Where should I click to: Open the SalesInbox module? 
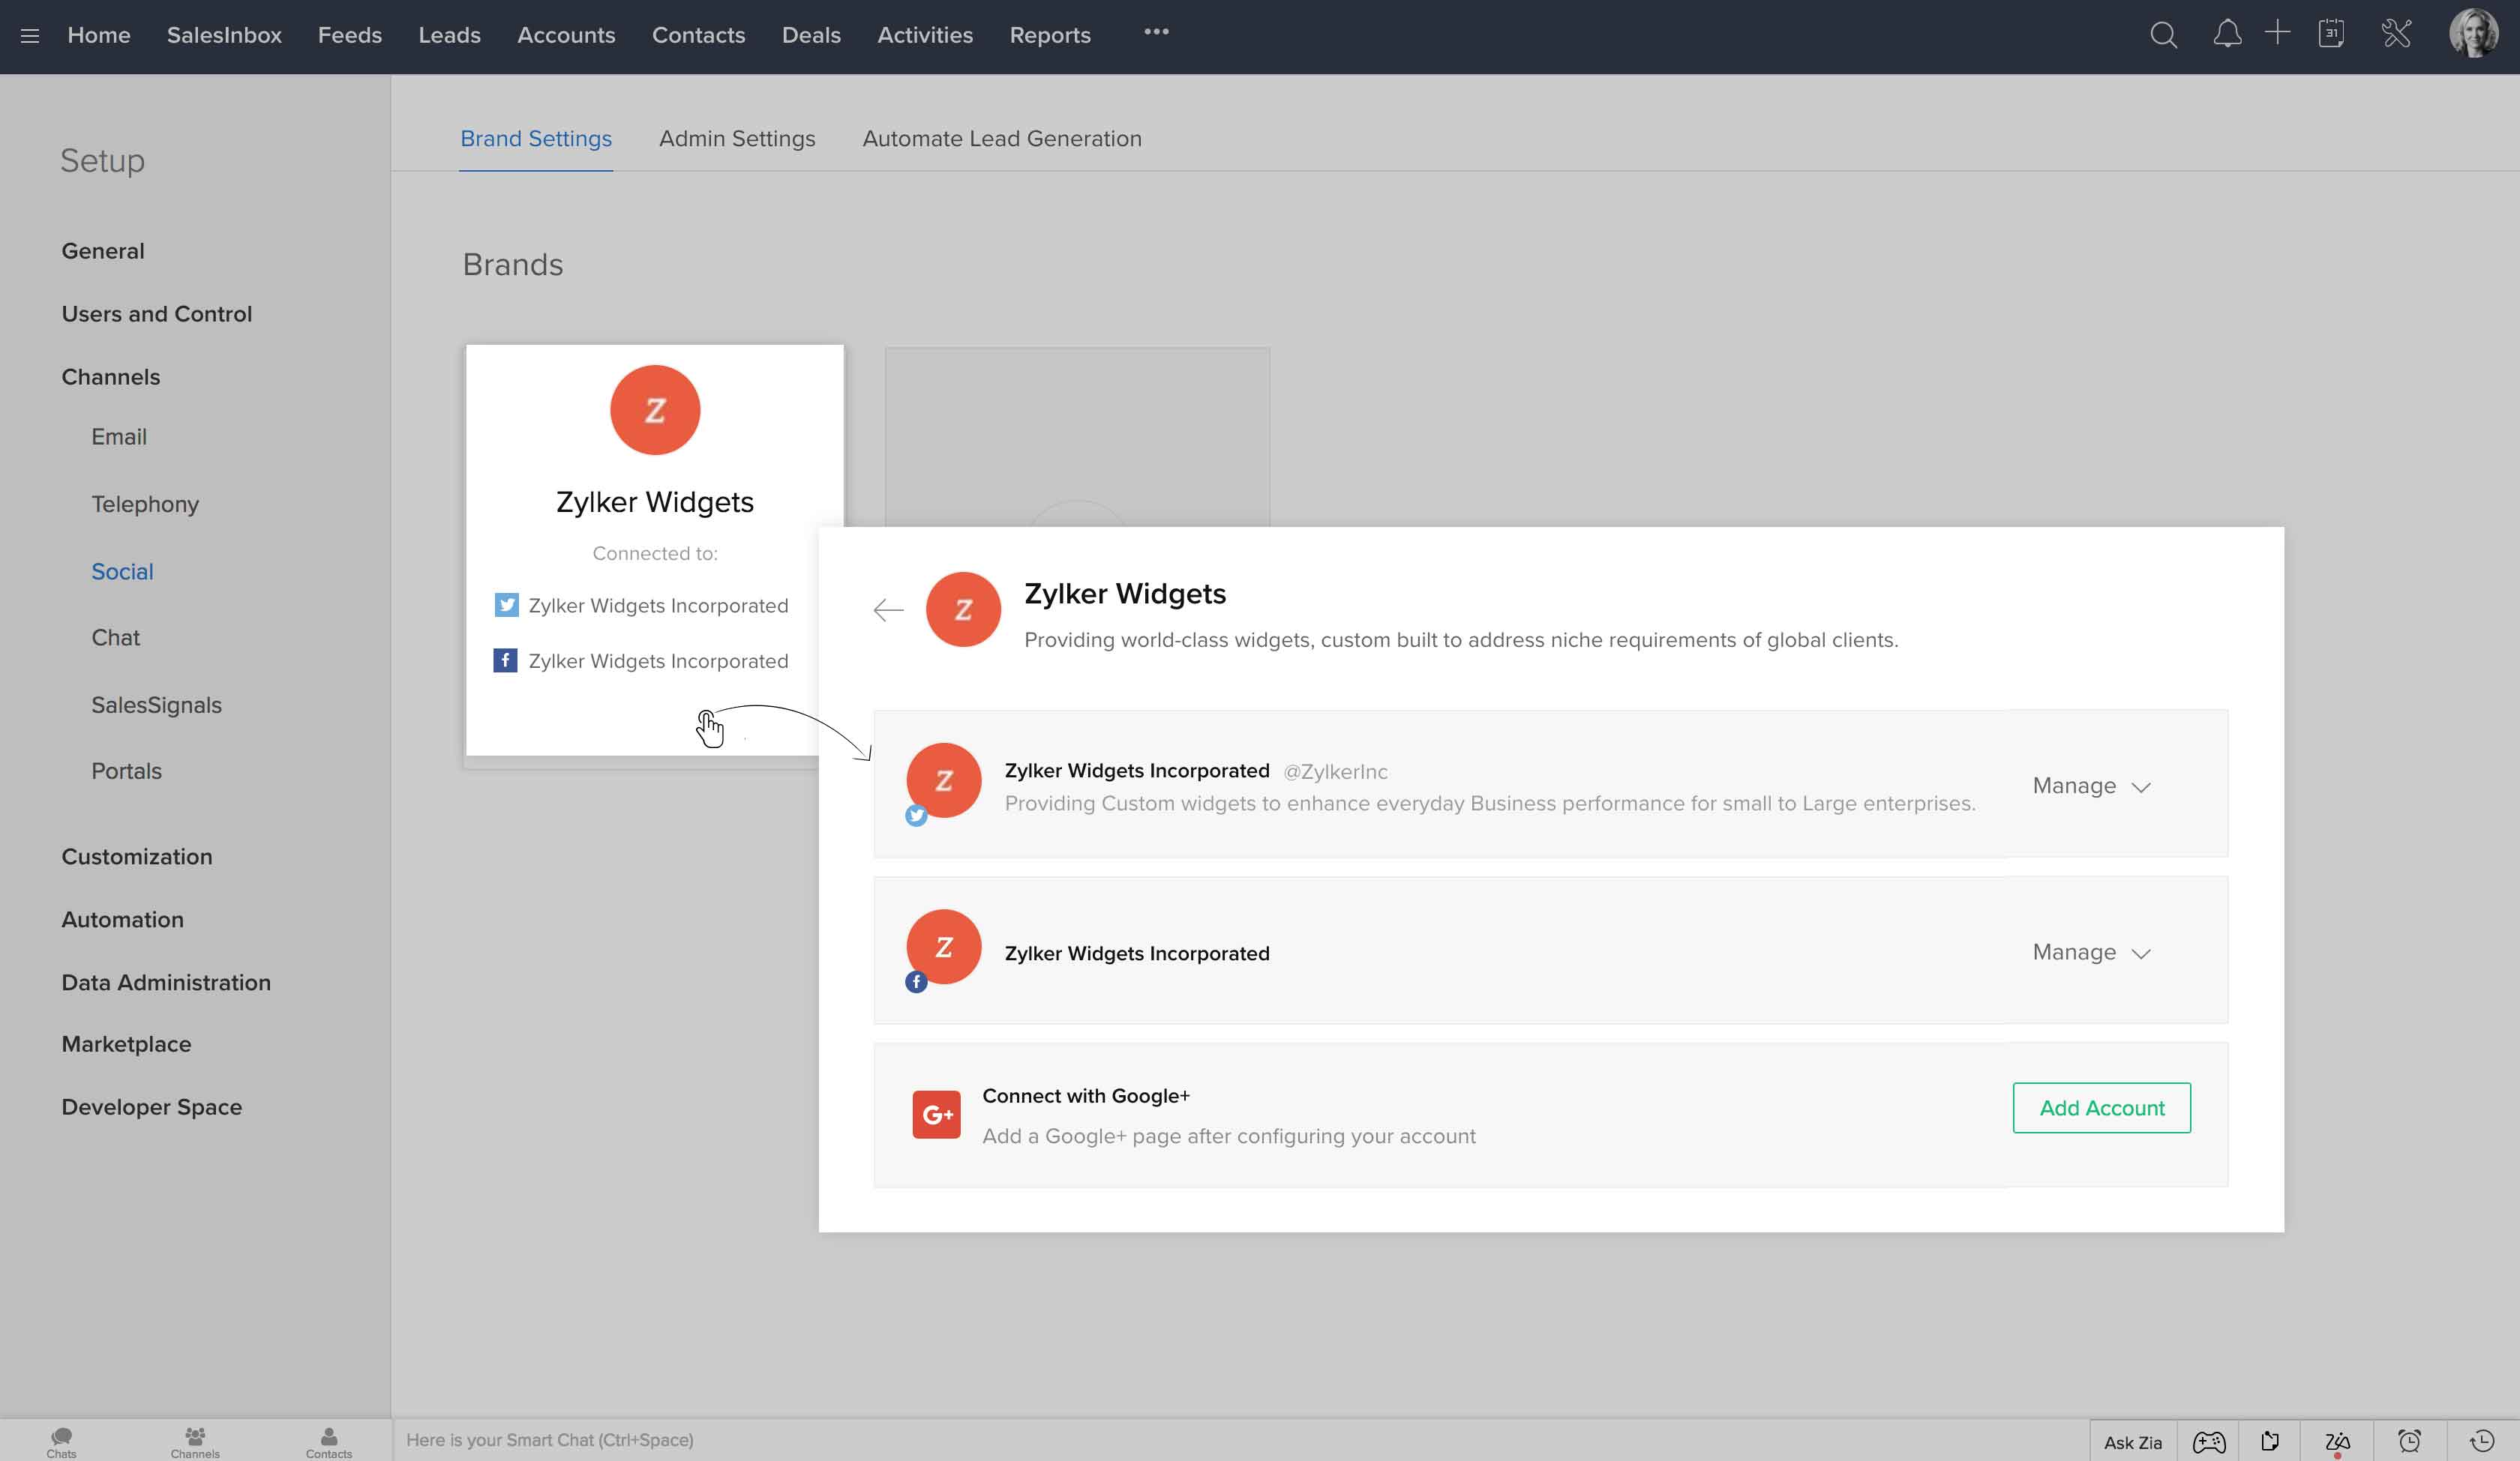224,35
